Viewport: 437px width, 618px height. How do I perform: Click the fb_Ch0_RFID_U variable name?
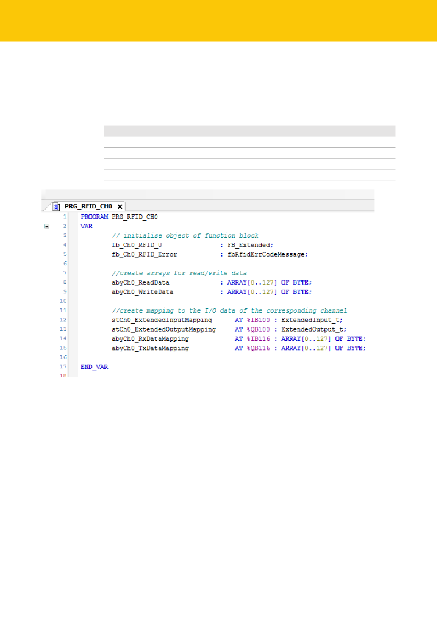click(x=137, y=245)
